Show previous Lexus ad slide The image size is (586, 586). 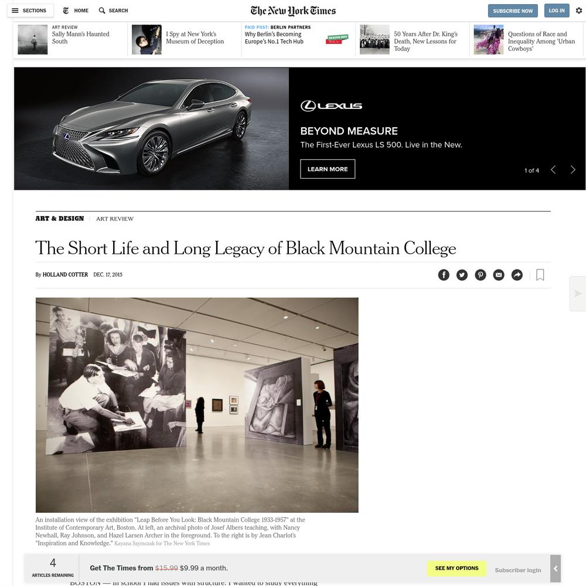pos(553,170)
